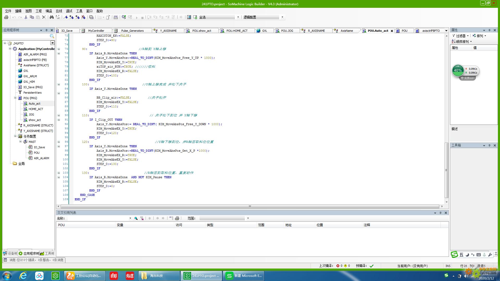Open the 名称 combo box dropdown arrow
This screenshot has width=500, height=281.
pyautogui.click(x=130, y=218)
